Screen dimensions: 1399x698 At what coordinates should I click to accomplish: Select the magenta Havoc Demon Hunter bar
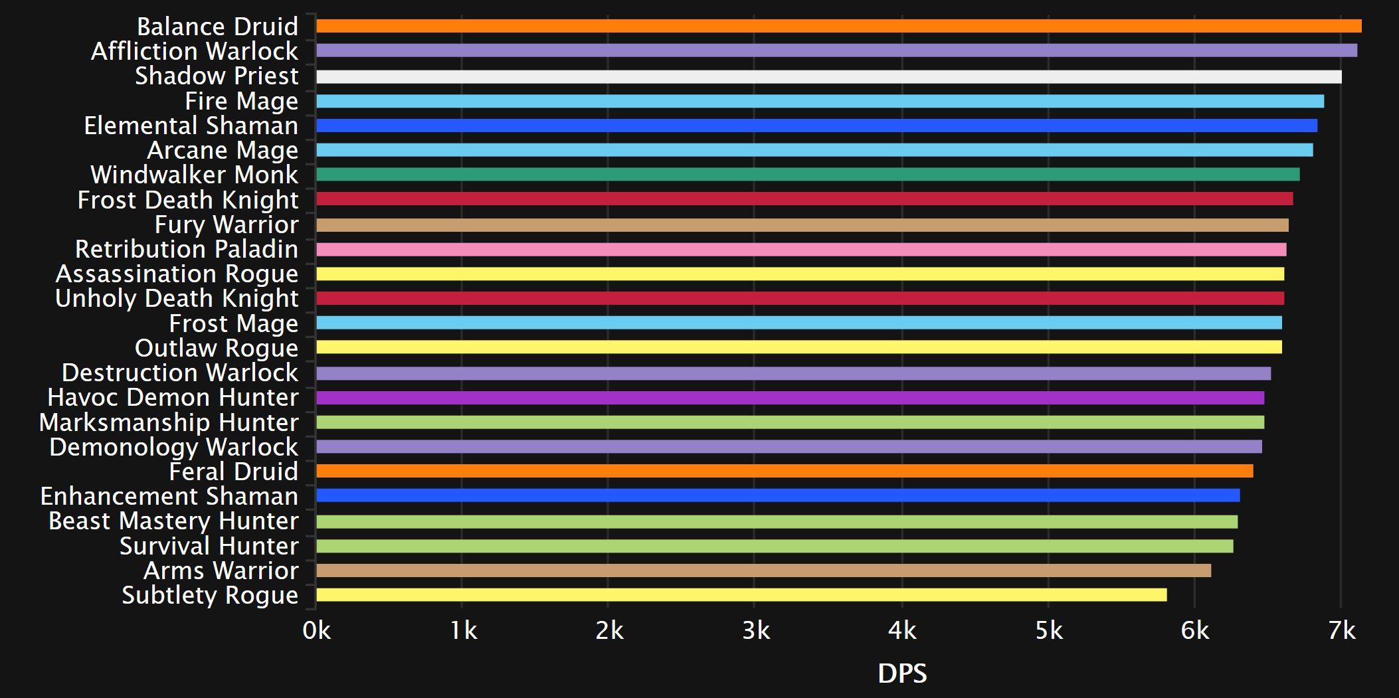click(791, 398)
